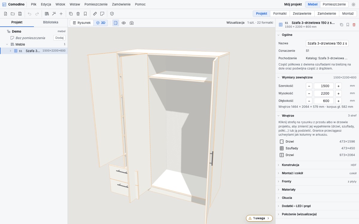The image size is (359, 224).
Task: Switch to Rysunek drawing view
Action: click(x=82, y=23)
